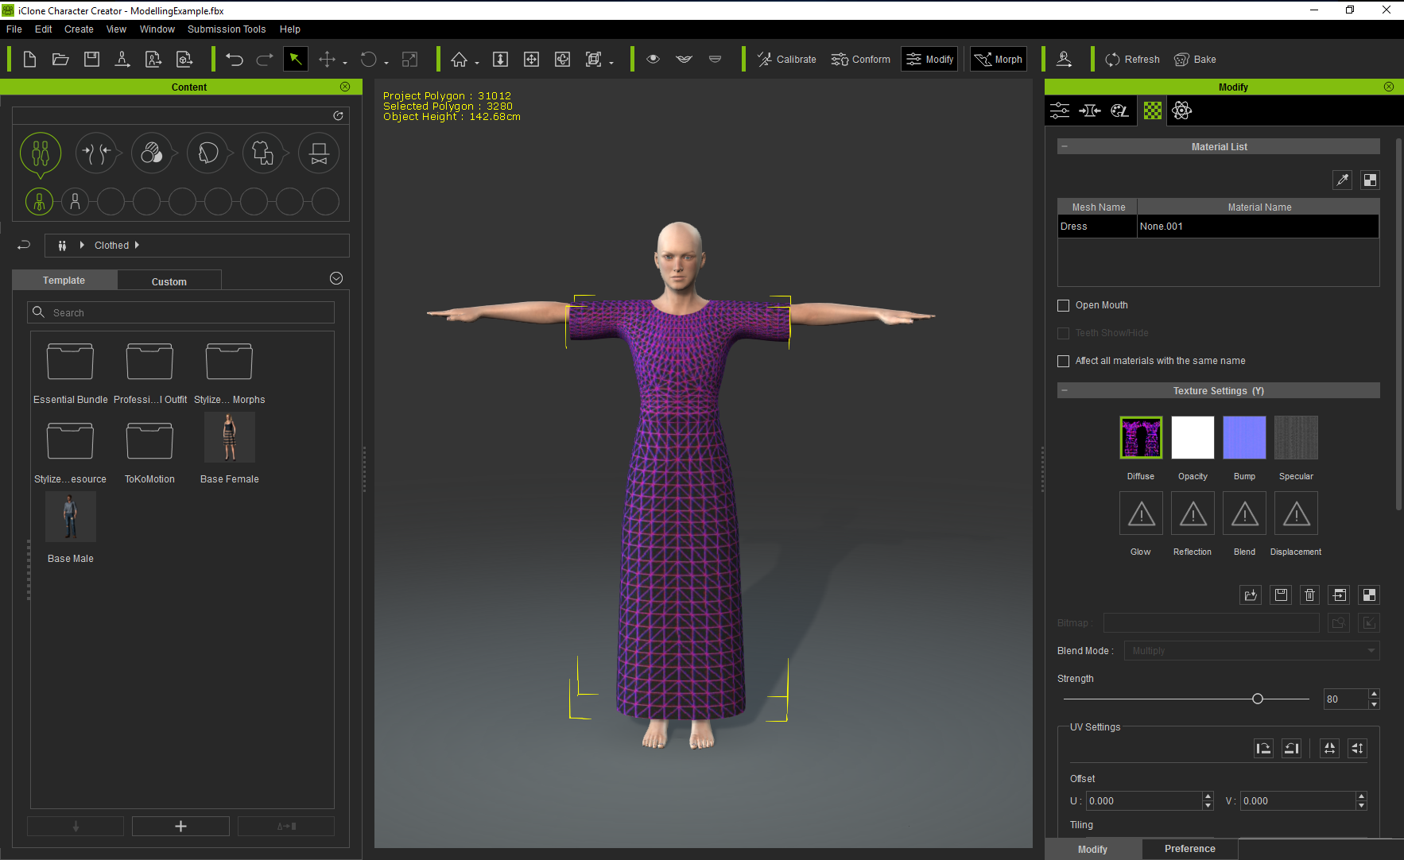Open the Window menu

pos(157,29)
